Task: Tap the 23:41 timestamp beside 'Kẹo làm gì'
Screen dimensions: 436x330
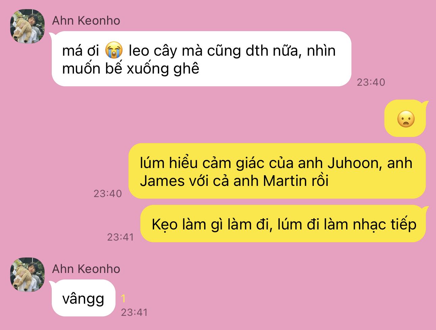Action: coord(121,237)
